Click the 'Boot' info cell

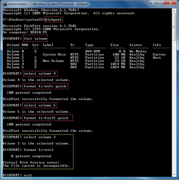(x=157, y=58)
